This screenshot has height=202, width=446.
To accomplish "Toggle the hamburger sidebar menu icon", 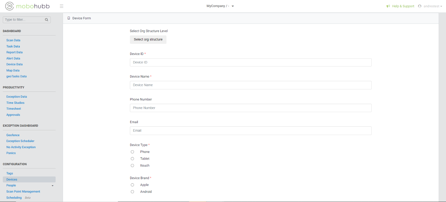I will coord(62,6).
